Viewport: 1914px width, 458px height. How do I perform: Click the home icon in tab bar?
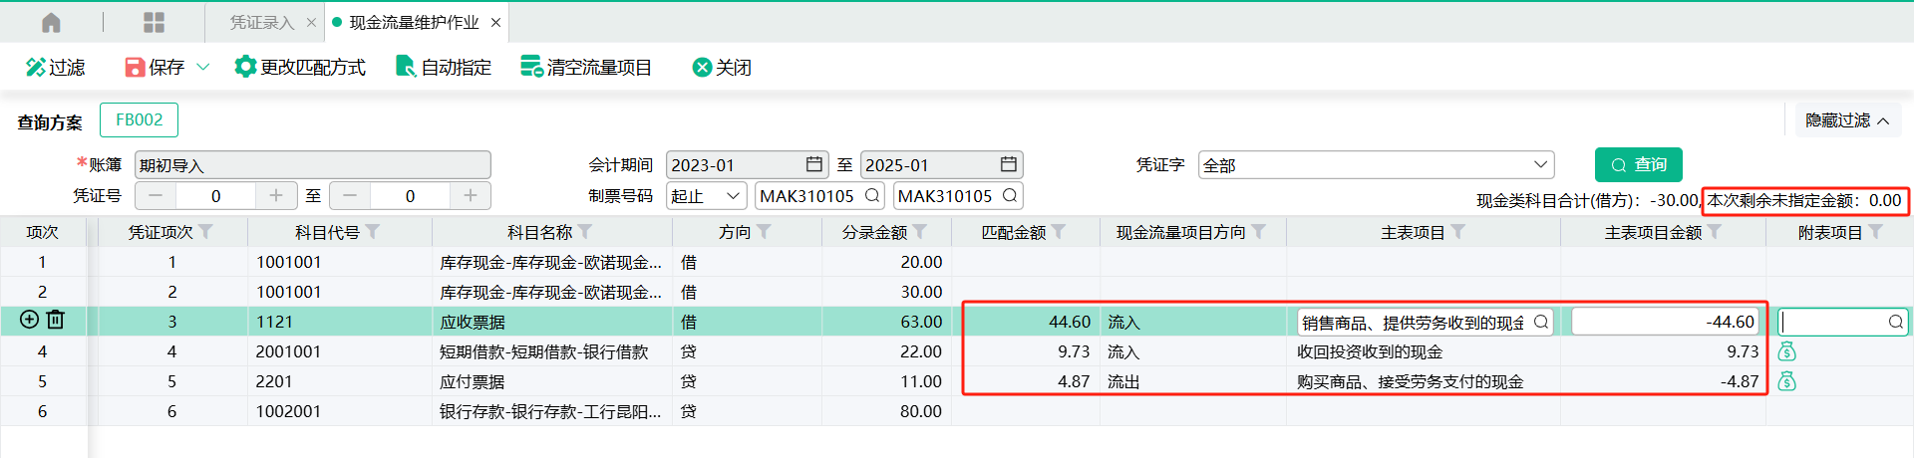[x=51, y=22]
